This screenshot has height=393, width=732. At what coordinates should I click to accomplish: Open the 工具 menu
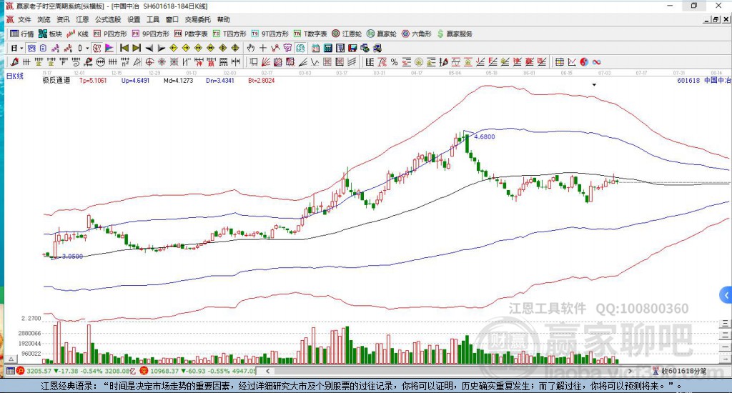[x=153, y=19]
